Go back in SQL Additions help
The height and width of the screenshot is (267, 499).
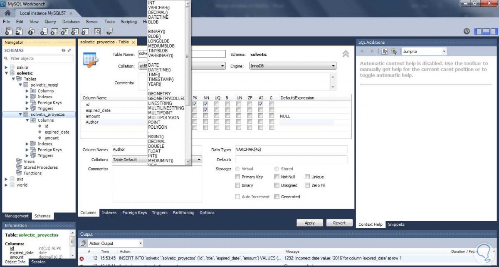pyautogui.click(x=362, y=51)
